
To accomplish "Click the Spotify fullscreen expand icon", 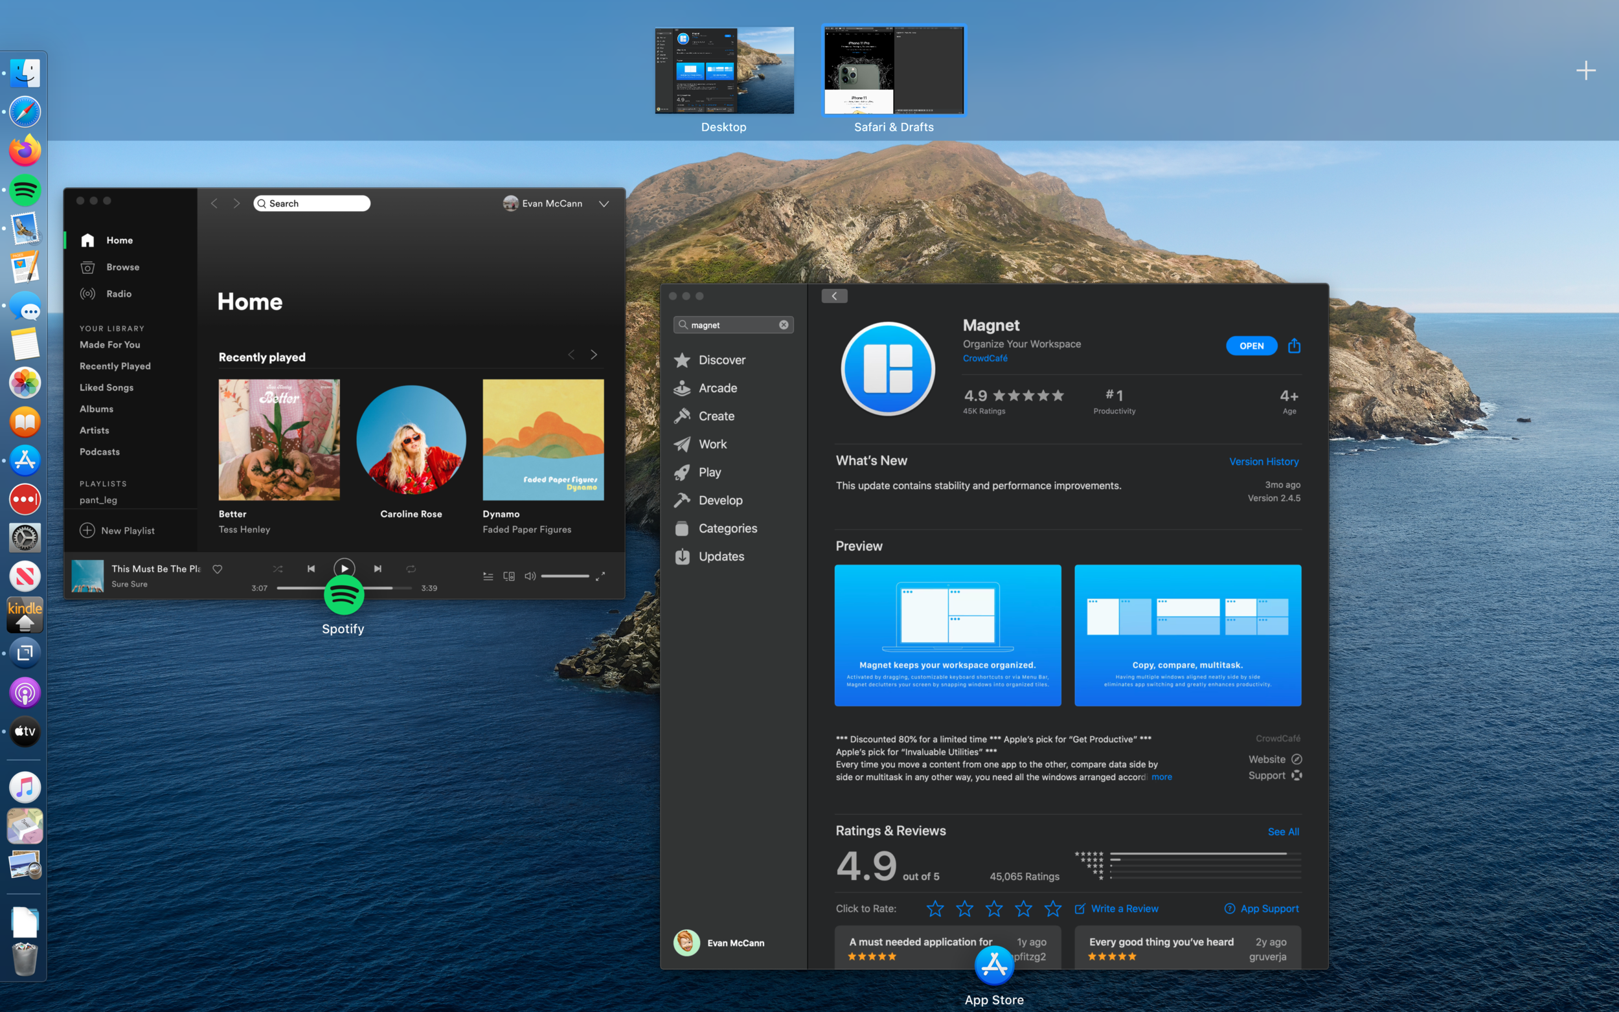I will tap(600, 576).
